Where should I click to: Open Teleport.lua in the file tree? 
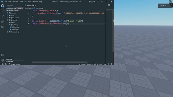click(x=16, y=27)
